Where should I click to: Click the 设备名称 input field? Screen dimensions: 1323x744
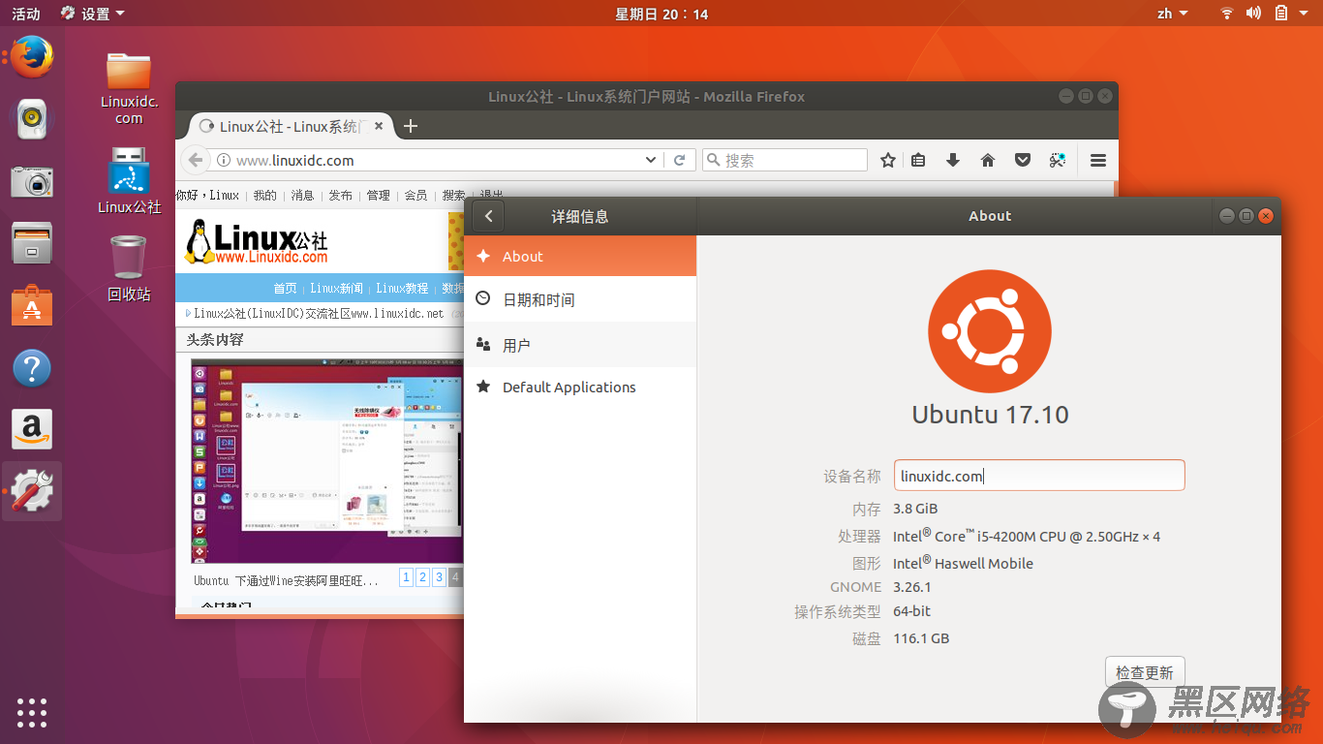point(1039,475)
